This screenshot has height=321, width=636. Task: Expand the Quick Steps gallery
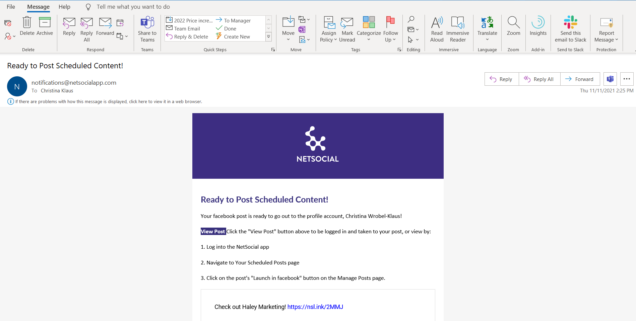click(268, 37)
